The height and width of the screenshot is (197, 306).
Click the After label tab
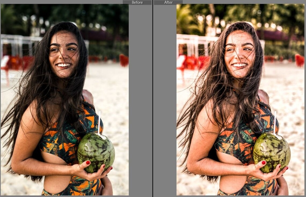168,2
